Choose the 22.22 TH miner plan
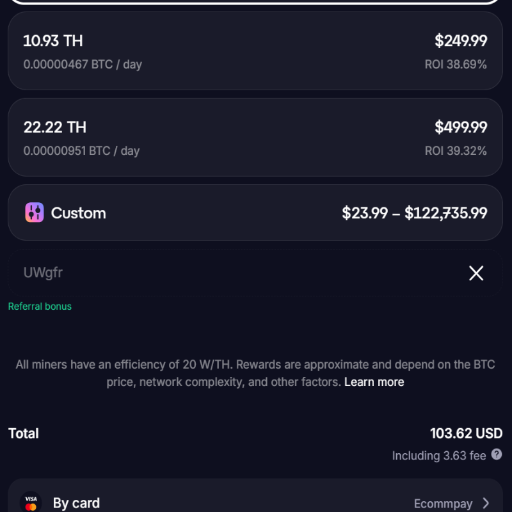This screenshot has width=512, height=512. click(x=255, y=138)
